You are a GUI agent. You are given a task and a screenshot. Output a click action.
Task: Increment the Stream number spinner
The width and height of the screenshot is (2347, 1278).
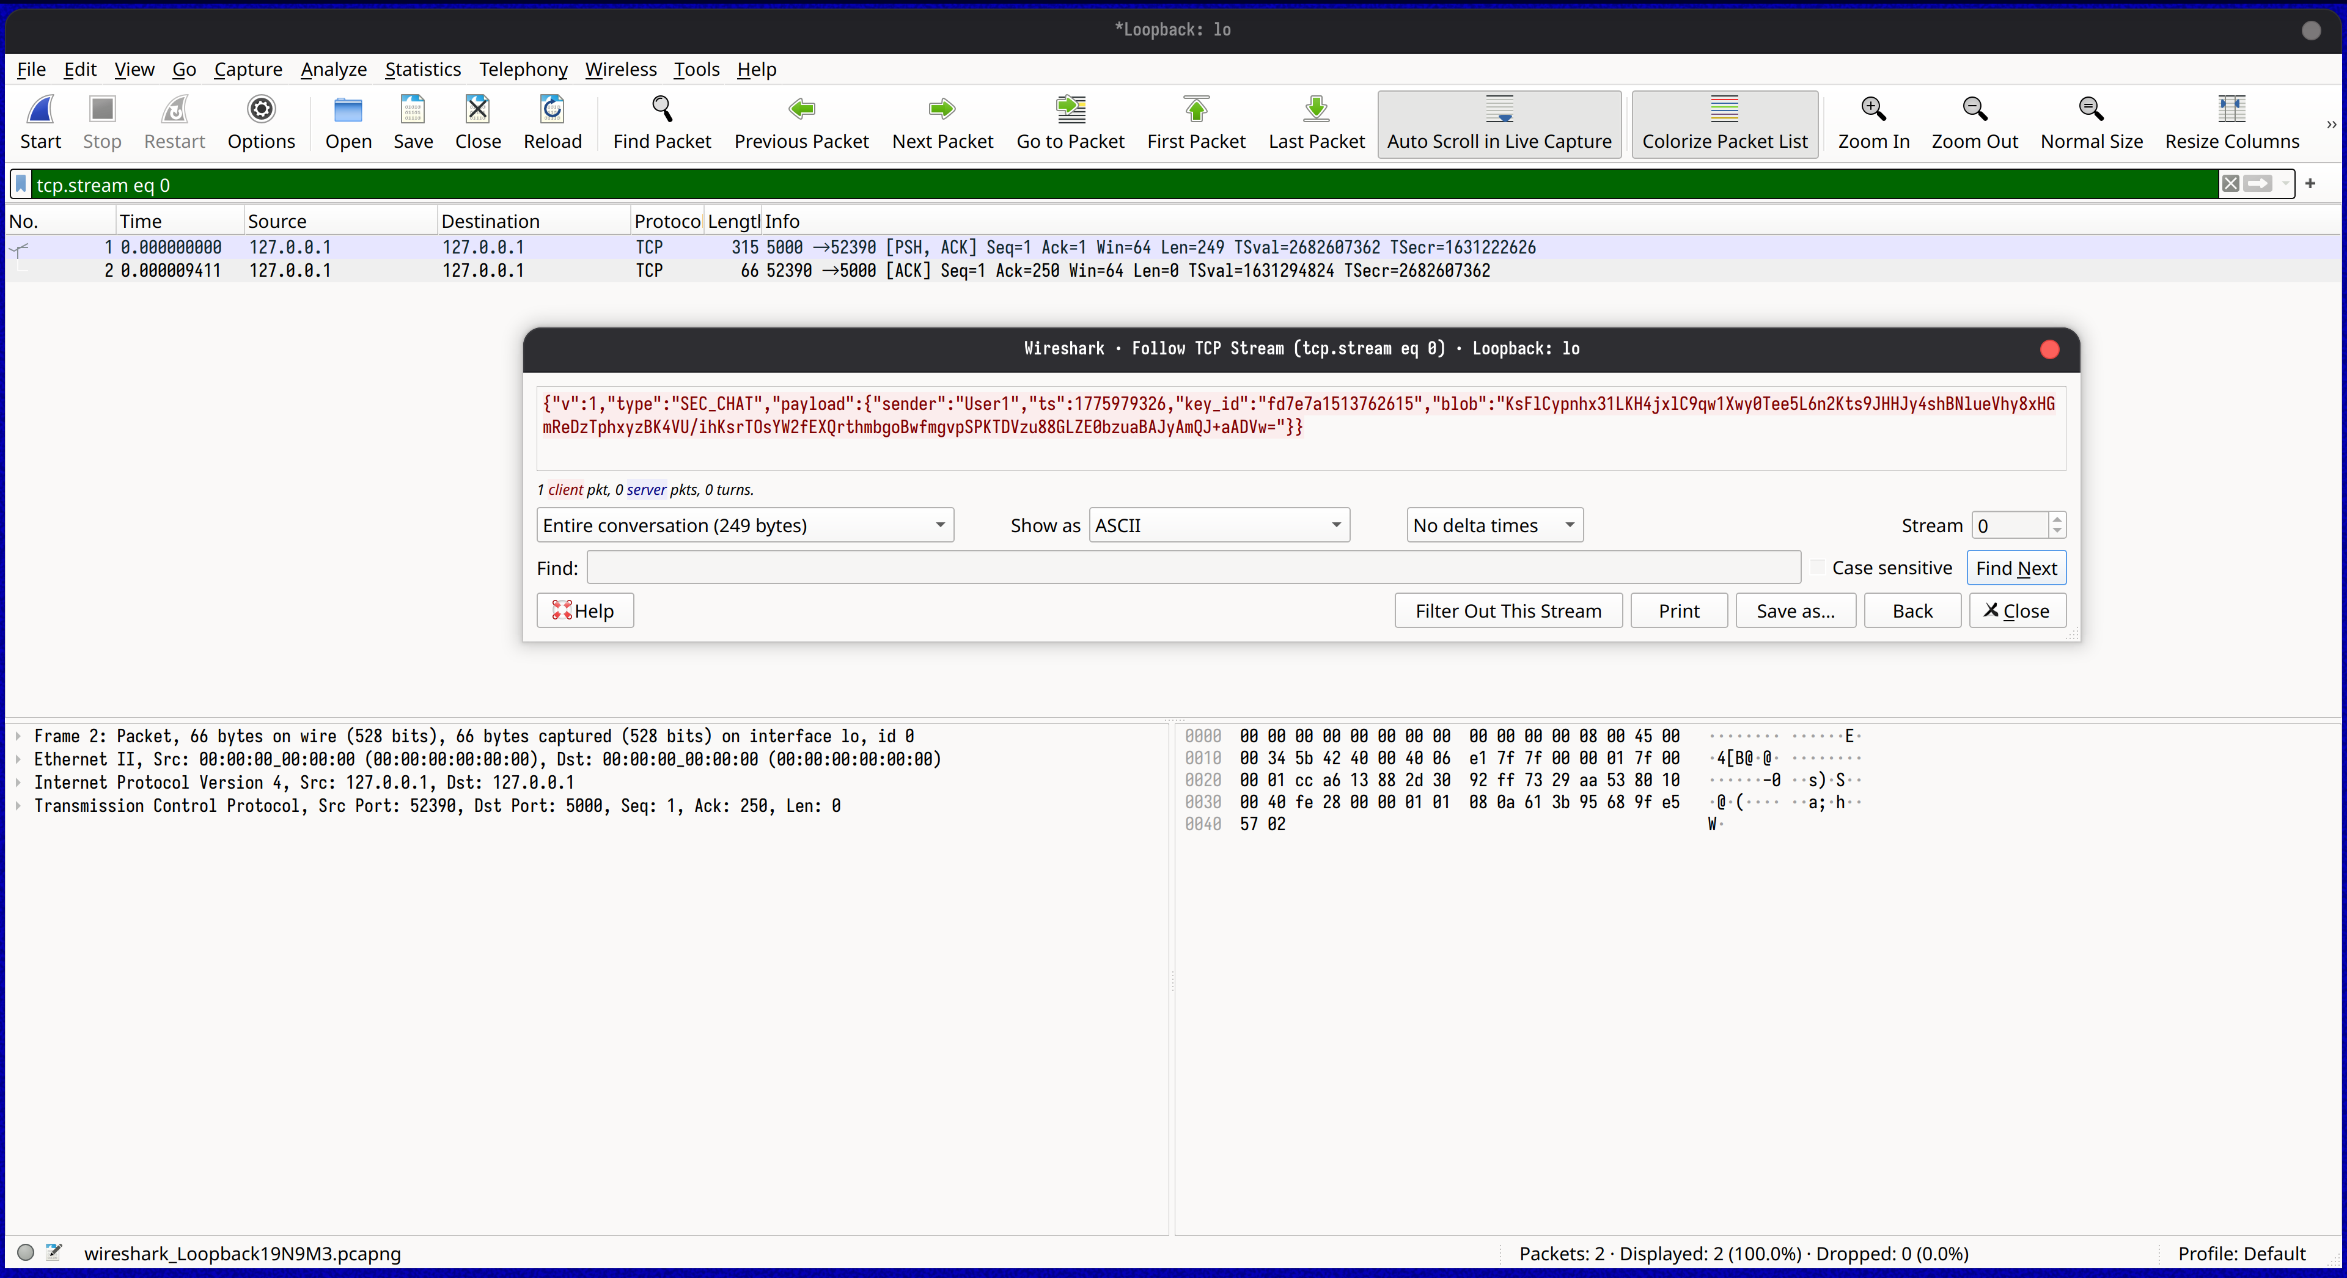pos(2056,519)
